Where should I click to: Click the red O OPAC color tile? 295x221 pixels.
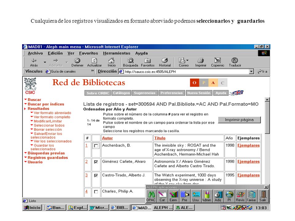tap(195, 83)
